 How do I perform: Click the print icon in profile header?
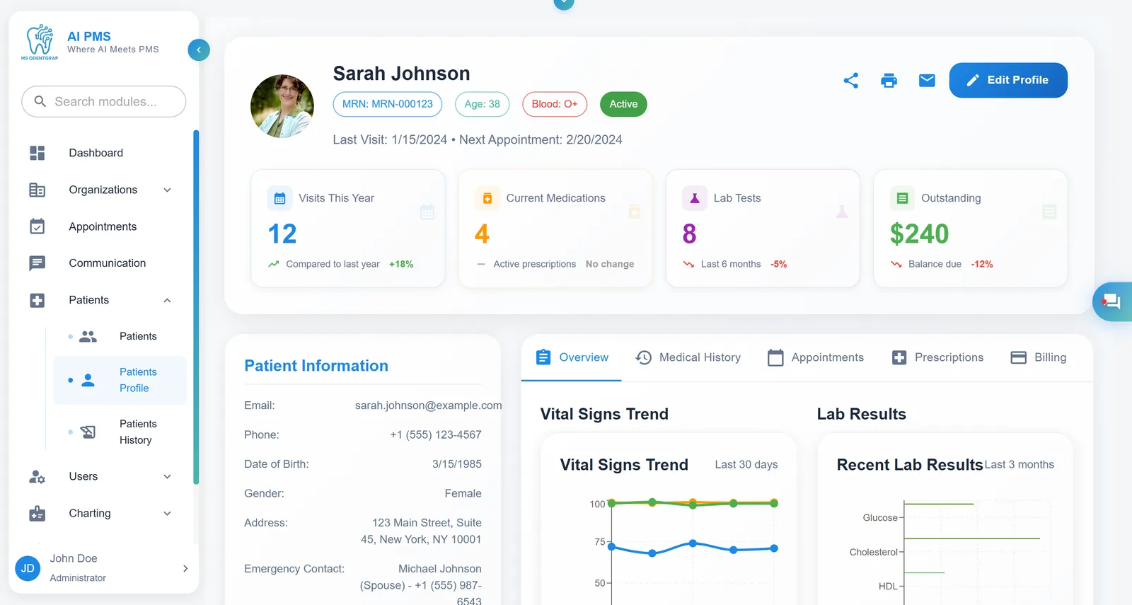[x=889, y=81]
